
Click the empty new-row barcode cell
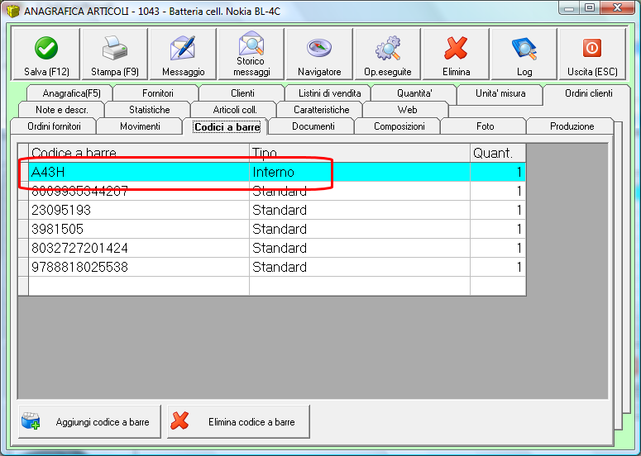point(139,285)
